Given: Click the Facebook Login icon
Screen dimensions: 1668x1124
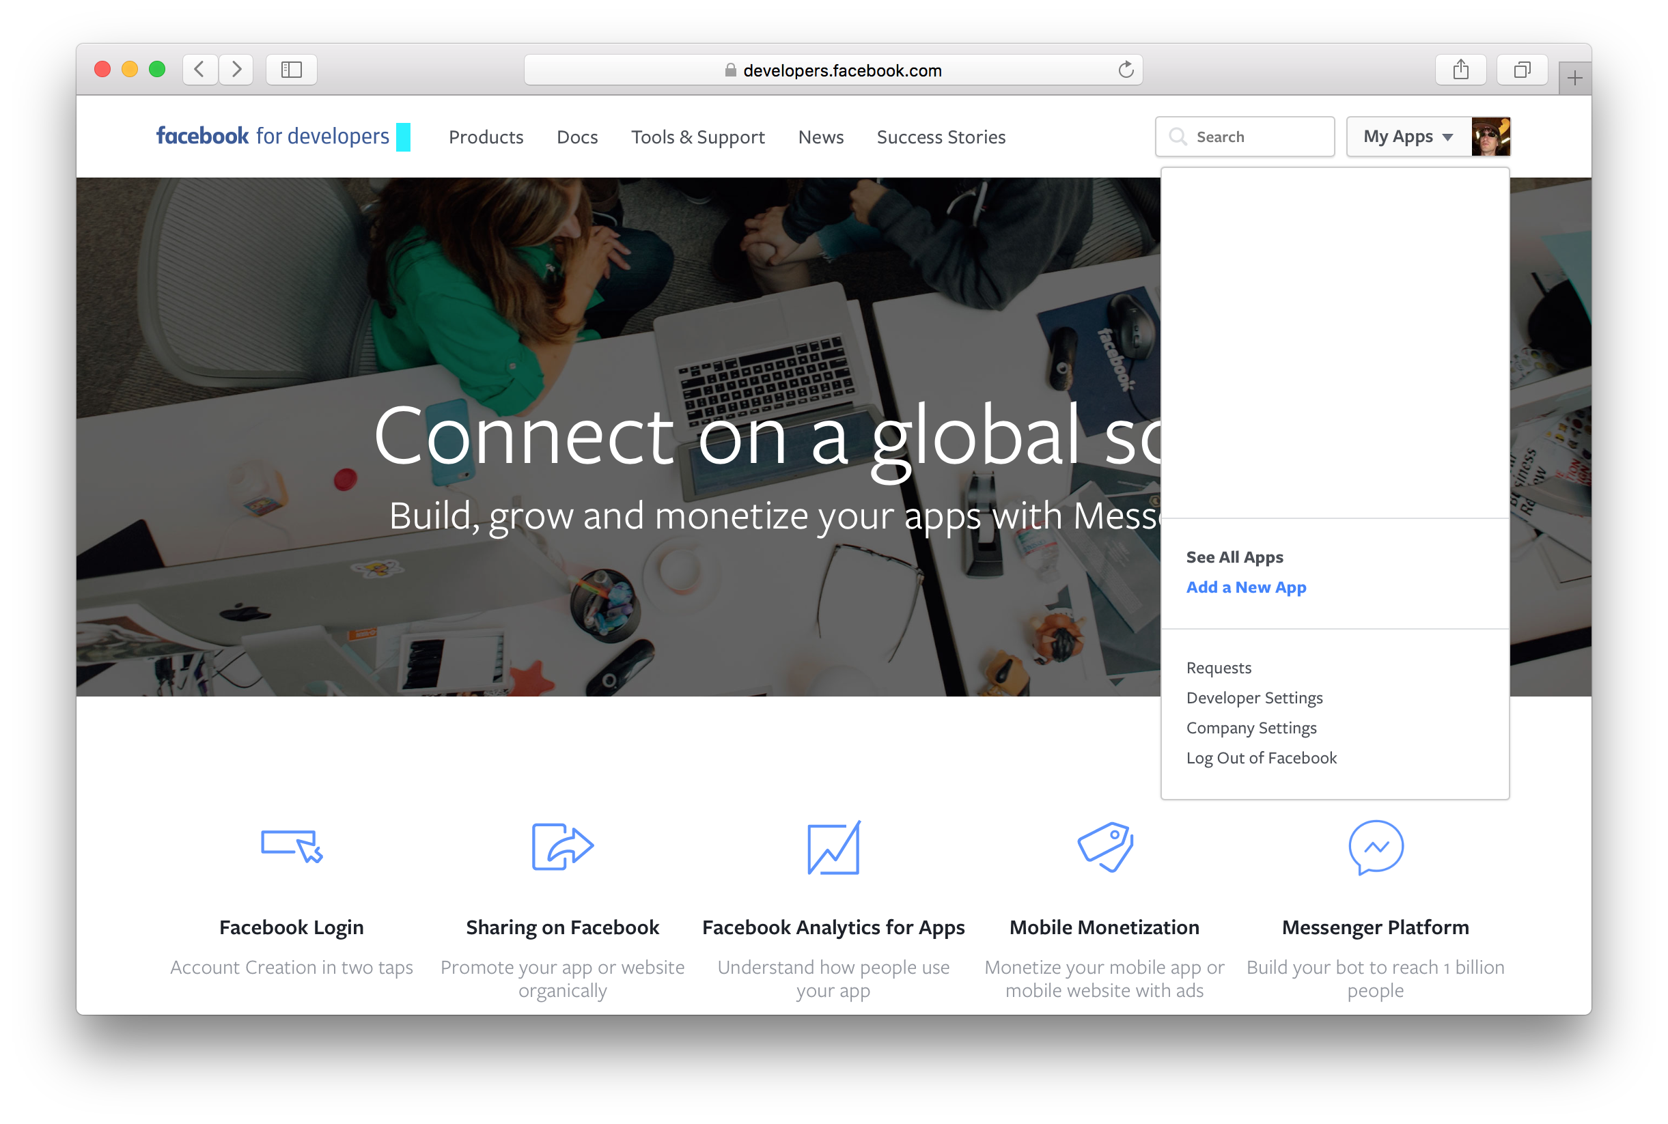Looking at the screenshot, I should (x=291, y=847).
